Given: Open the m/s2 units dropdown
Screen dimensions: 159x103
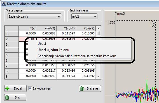Looking at the screenshot, I should [x=84, y=17].
